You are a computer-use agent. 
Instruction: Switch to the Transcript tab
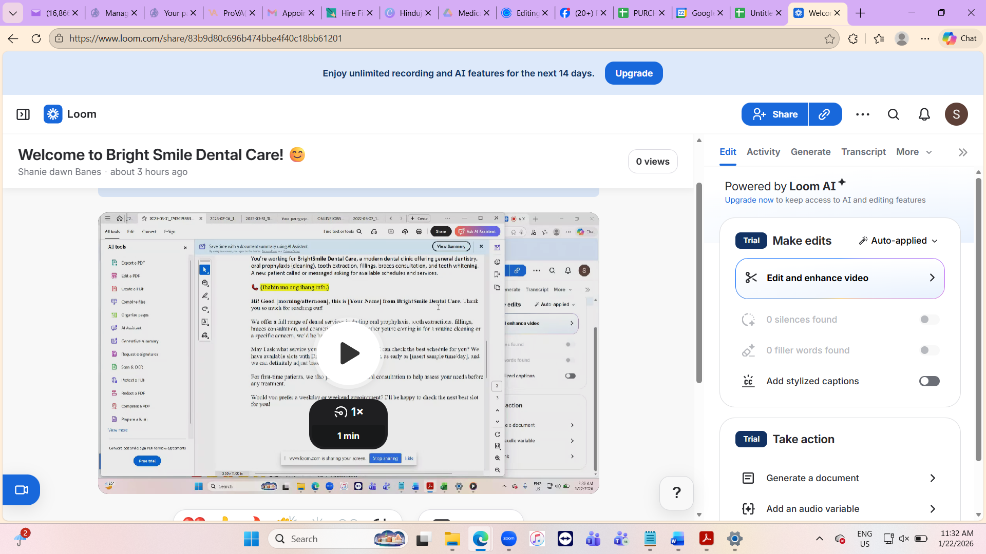point(863,152)
